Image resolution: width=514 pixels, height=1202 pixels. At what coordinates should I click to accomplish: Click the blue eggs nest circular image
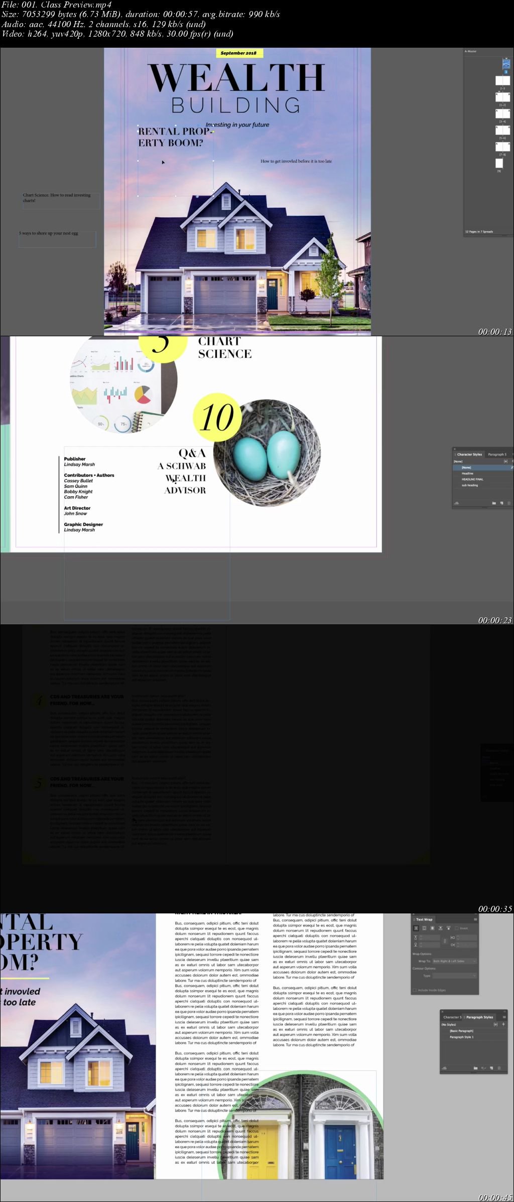(x=267, y=453)
